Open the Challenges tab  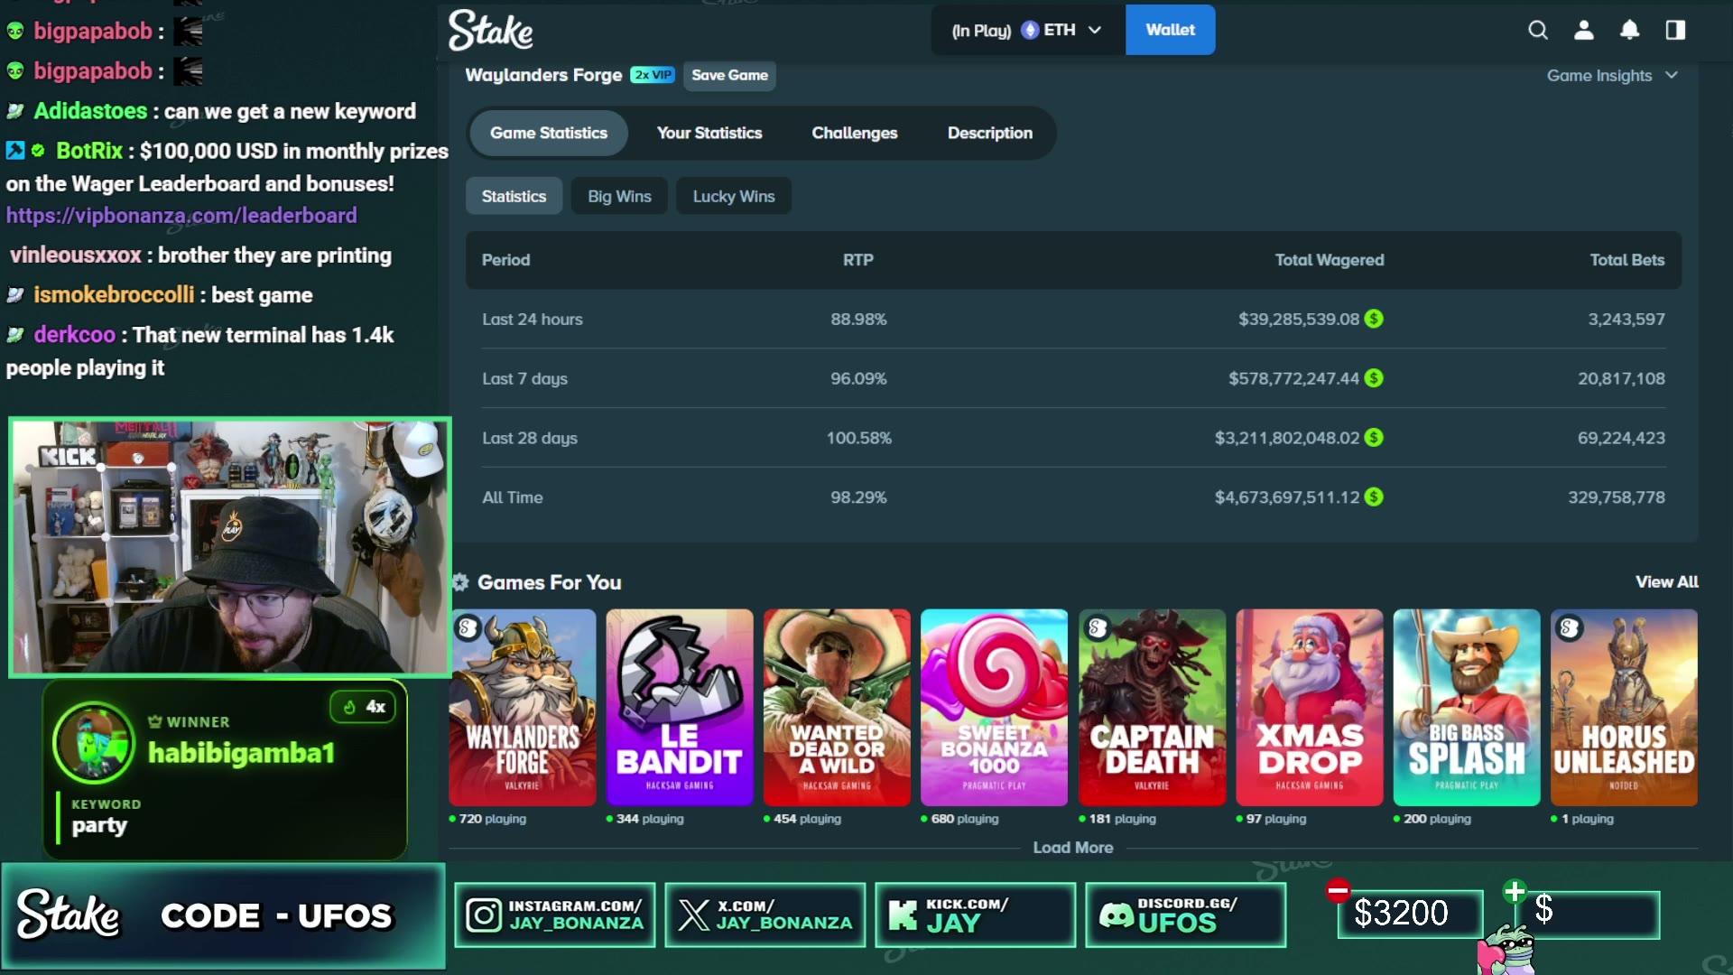(x=855, y=133)
